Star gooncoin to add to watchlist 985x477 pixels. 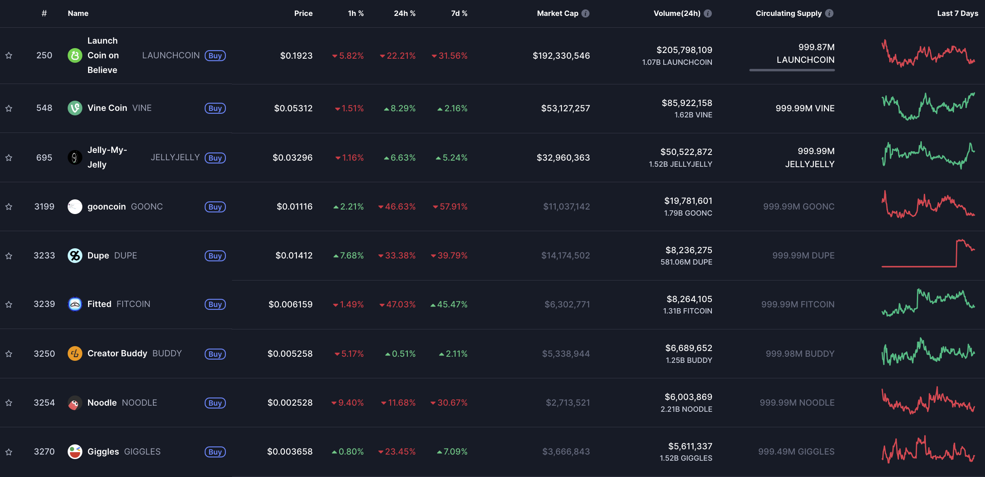pos(9,207)
